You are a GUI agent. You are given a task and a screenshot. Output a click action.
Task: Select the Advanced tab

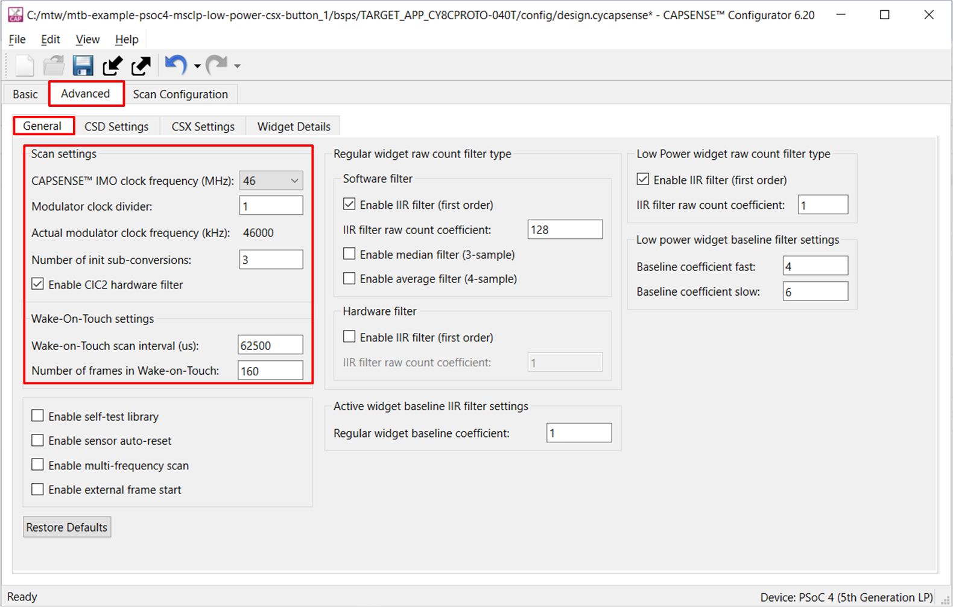(x=86, y=94)
